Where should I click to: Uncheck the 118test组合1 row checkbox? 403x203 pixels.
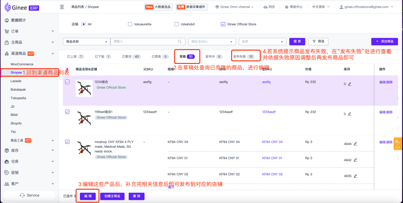click(x=67, y=112)
